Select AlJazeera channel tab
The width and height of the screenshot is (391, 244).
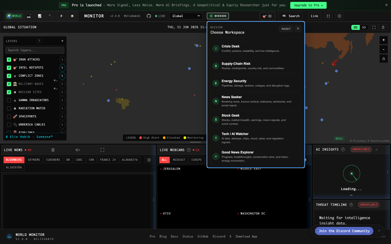point(14,168)
